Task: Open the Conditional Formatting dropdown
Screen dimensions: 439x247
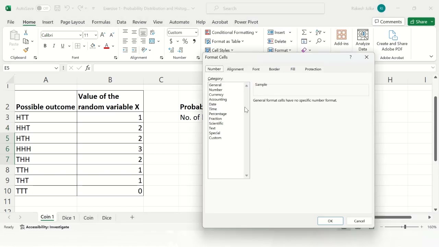Action: pyautogui.click(x=231, y=32)
